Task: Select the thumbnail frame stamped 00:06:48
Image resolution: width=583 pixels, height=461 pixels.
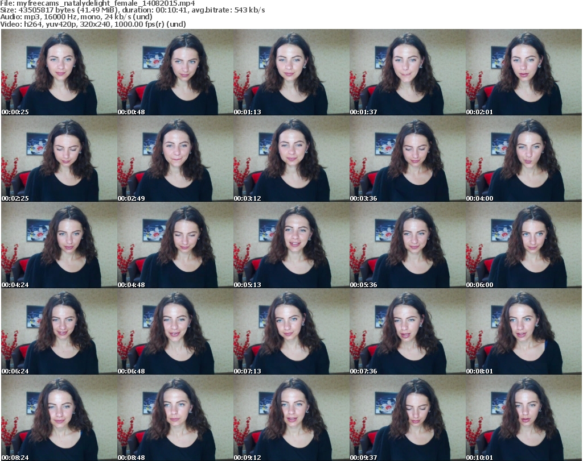Action: [175, 331]
